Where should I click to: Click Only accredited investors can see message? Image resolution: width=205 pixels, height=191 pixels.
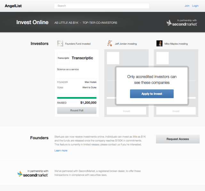pyautogui.click(x=152, y=79)
